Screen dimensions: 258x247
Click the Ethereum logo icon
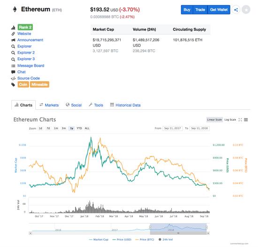(x=15, y=9)
